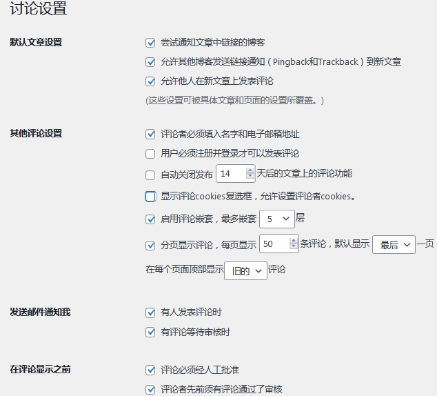Click the note 这些设置可被具体文章和页面的设置所覆盖
The width and height of the screenshot is (437, 396).
coord(234,101)
